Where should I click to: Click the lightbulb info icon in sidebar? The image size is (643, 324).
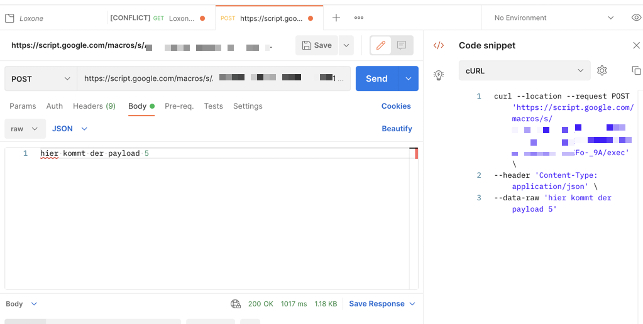click(x=438, y=75)
